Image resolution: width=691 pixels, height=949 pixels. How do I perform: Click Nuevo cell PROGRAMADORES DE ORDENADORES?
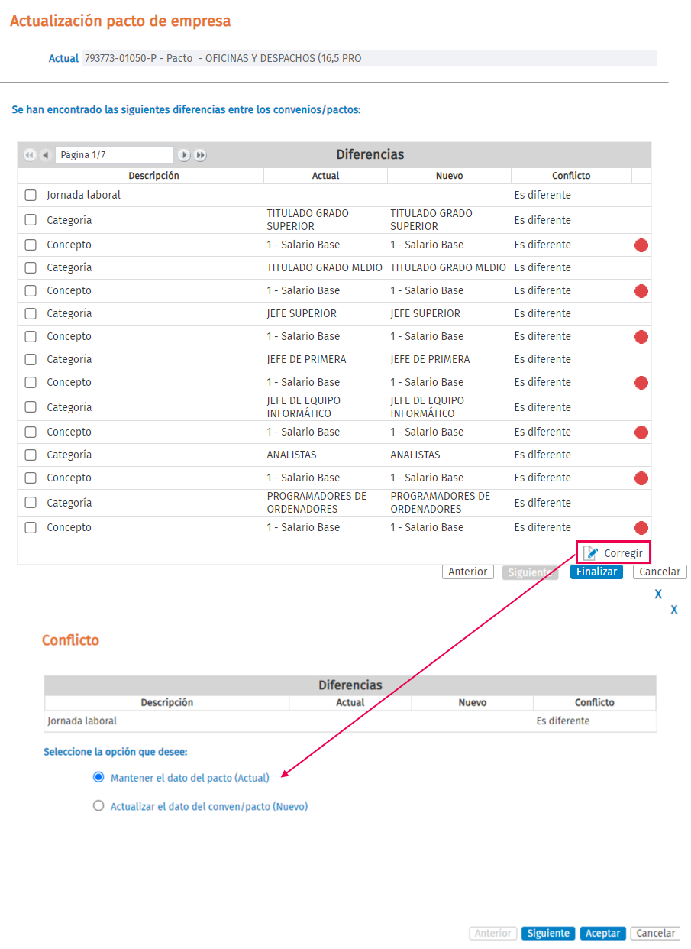(441, 503)
